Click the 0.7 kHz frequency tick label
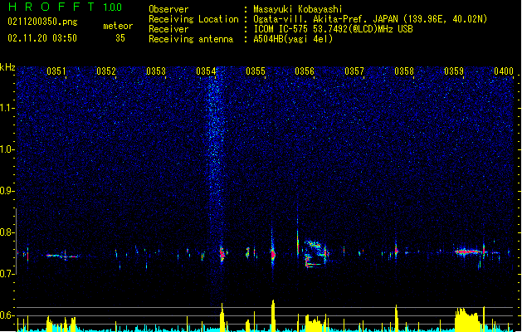Viewport: 522px width, 332px height. pyautogui.click(x=7, y=274)
